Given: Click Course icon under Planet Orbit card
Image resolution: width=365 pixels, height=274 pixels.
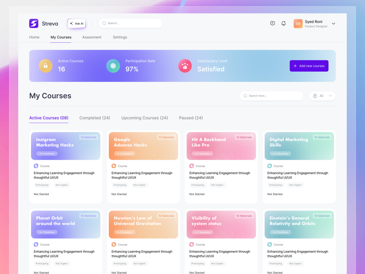Looking at the screenshot, I should coord(36,244).
